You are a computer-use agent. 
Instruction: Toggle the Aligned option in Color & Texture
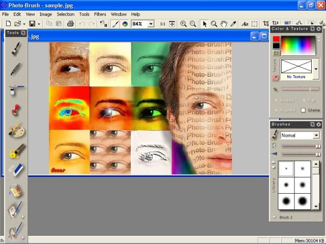[x=285, y=110]
